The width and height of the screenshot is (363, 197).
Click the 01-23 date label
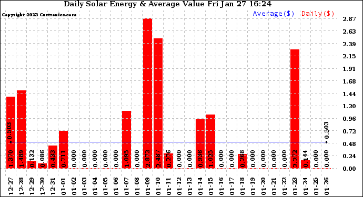coord(295,186)
